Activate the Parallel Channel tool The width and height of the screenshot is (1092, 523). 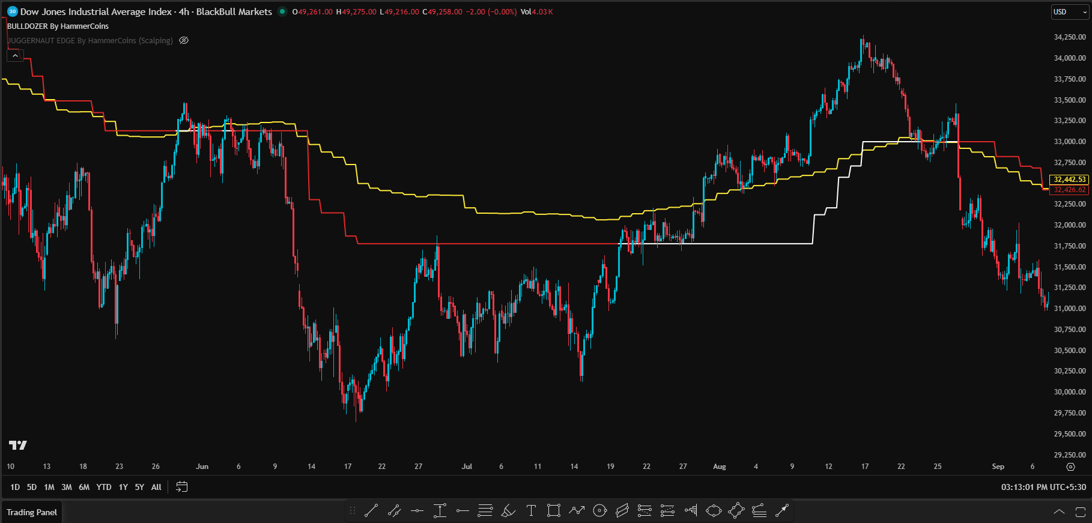point(622,511)
